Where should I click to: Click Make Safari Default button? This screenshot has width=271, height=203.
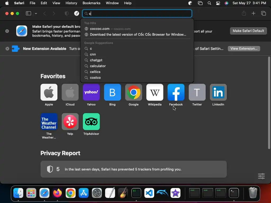point(248,31)
